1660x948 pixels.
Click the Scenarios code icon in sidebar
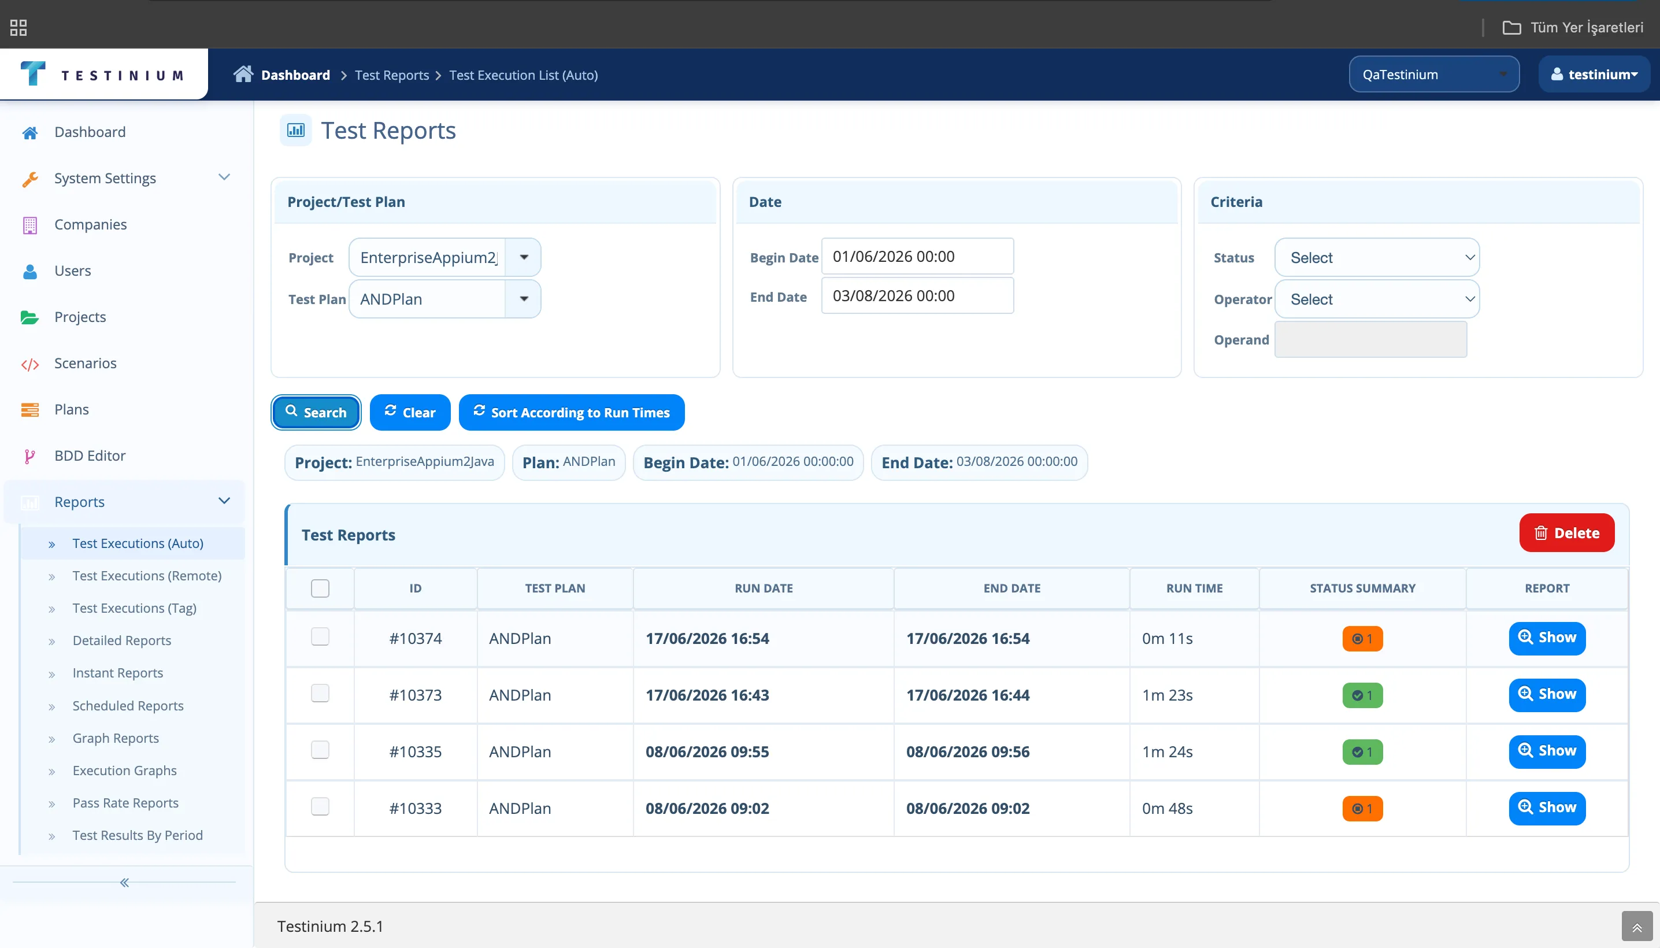30,364
